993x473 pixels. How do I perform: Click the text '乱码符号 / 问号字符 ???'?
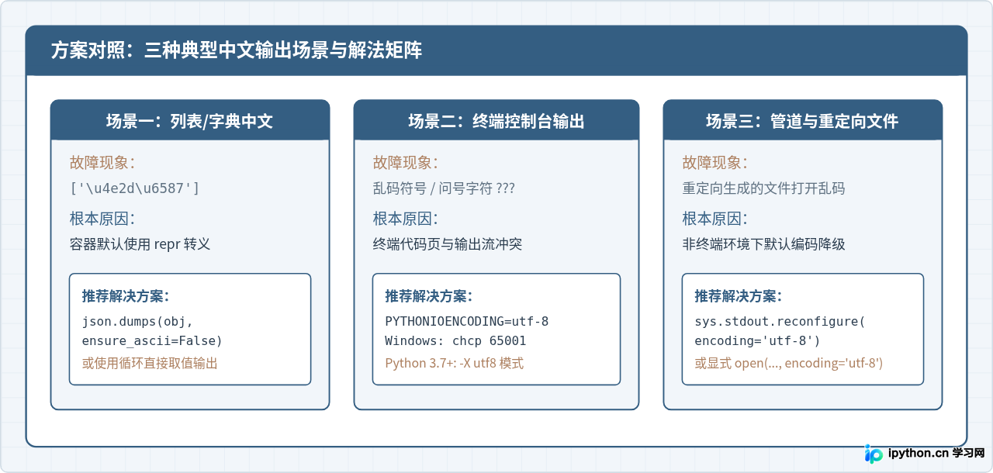pyautogui.click(x=444, y=188)
